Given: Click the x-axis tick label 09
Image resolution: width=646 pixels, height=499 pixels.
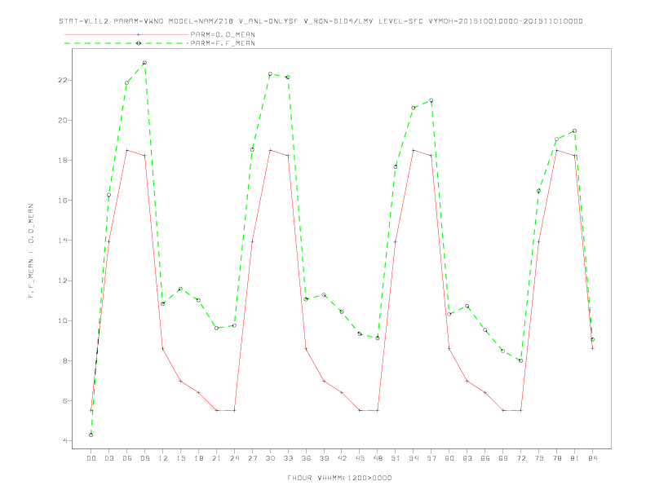Looking at the screenshot, I should click(144, 458).
